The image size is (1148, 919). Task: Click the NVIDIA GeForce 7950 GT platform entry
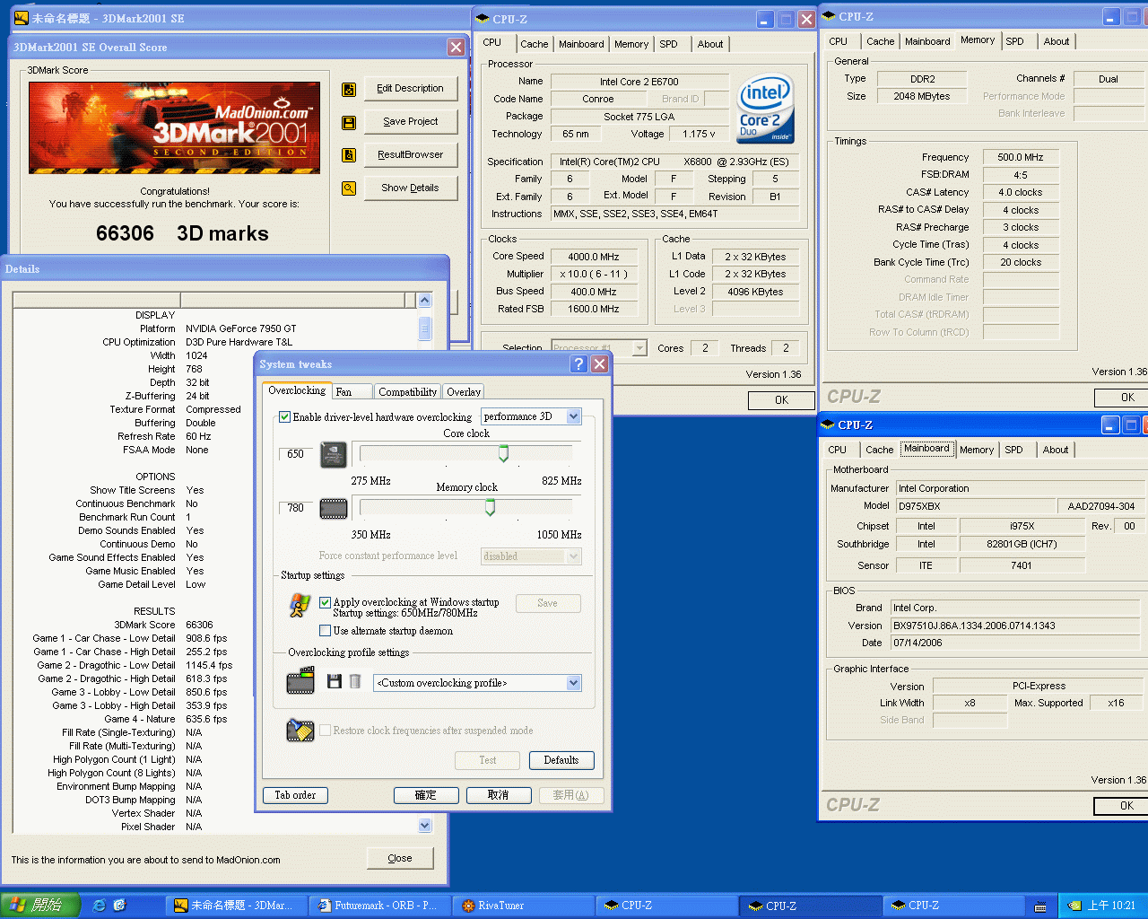pos(240,328)
